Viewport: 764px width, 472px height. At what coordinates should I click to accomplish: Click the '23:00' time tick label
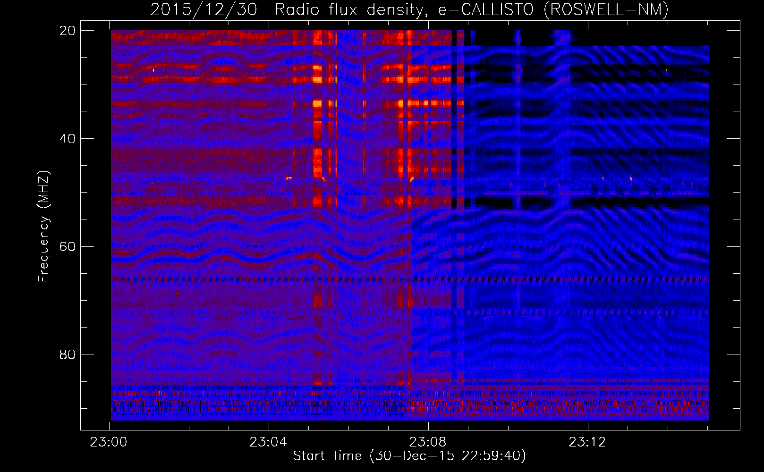click(x=109, y=442)
